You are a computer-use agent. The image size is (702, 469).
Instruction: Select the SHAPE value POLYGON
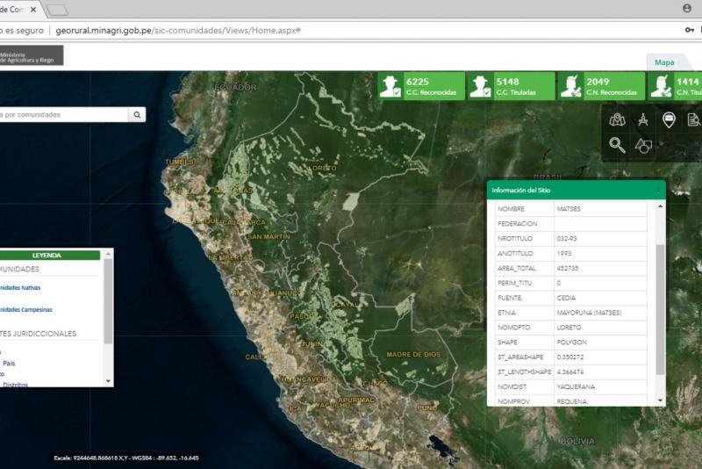coord(572,342)
